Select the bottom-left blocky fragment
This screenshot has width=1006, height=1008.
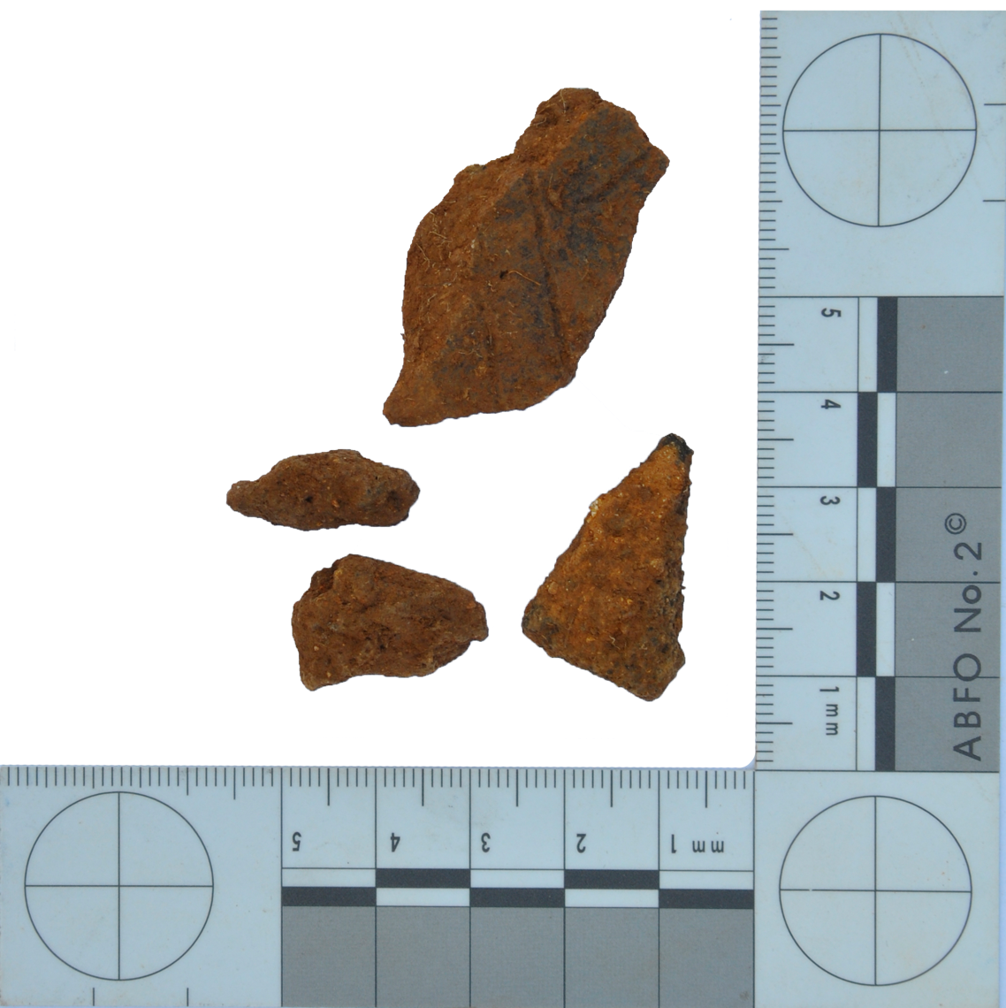coord(388,622)
